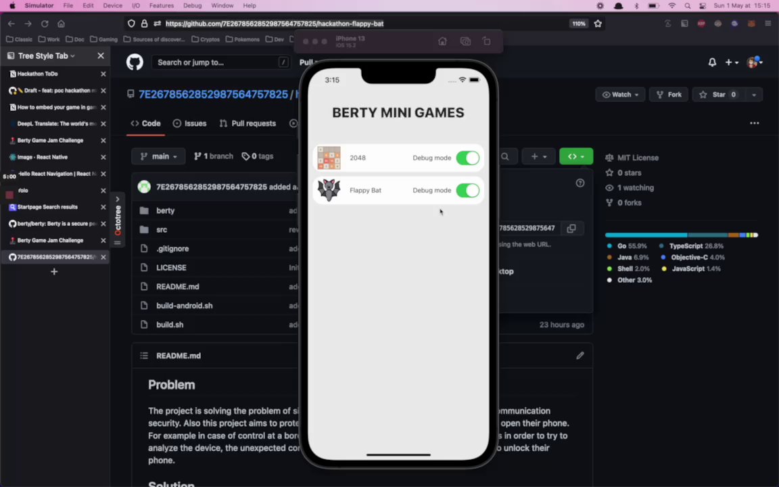Switch to the Pull requests tab
The height and width of the screenshot is (487, 779).
click(x=247, y=123)
